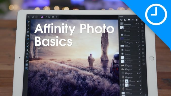Open the three-dots Edit menu
Viewport: 171px width, 96px height.
[36, 17]
